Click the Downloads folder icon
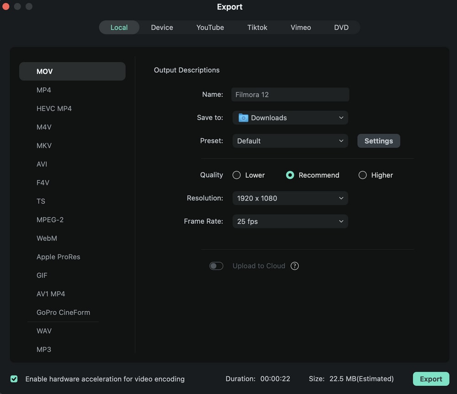 point(243,118)
